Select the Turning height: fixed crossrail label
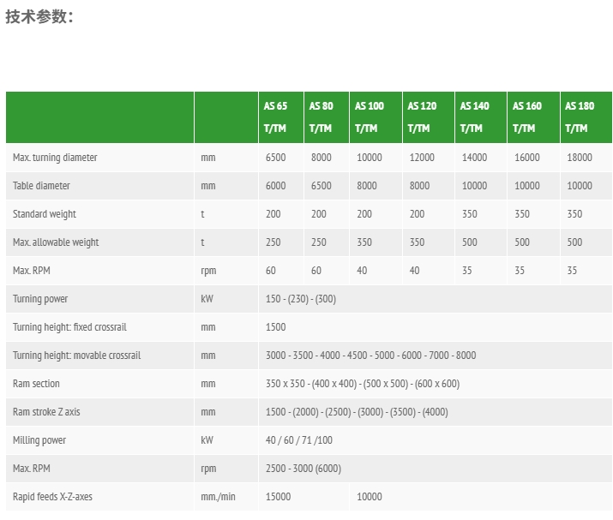 pyautogui.click(x=69, y=327)
